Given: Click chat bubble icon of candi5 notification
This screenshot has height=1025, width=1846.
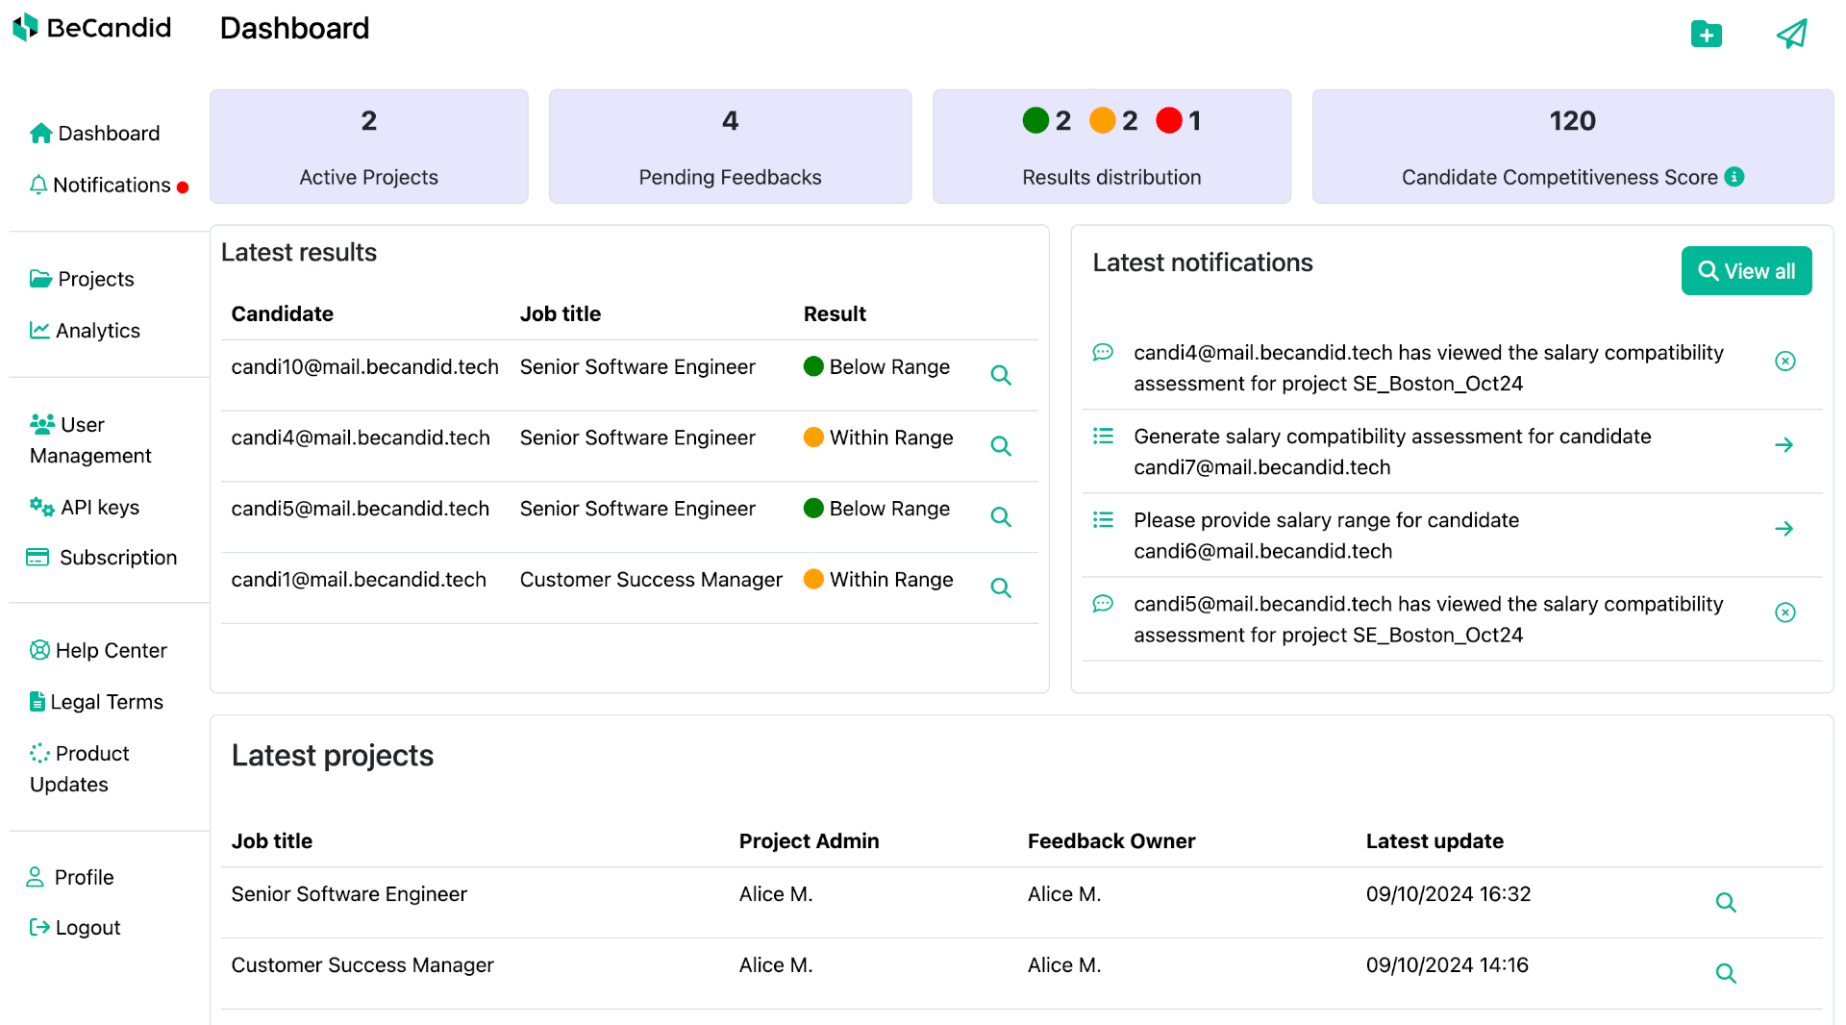Looking at the screenshot, I should pos(1103,603).
